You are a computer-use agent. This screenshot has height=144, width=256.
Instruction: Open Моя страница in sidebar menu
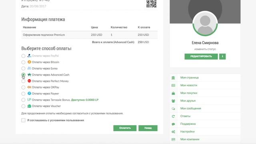click(x=189, y=78)
